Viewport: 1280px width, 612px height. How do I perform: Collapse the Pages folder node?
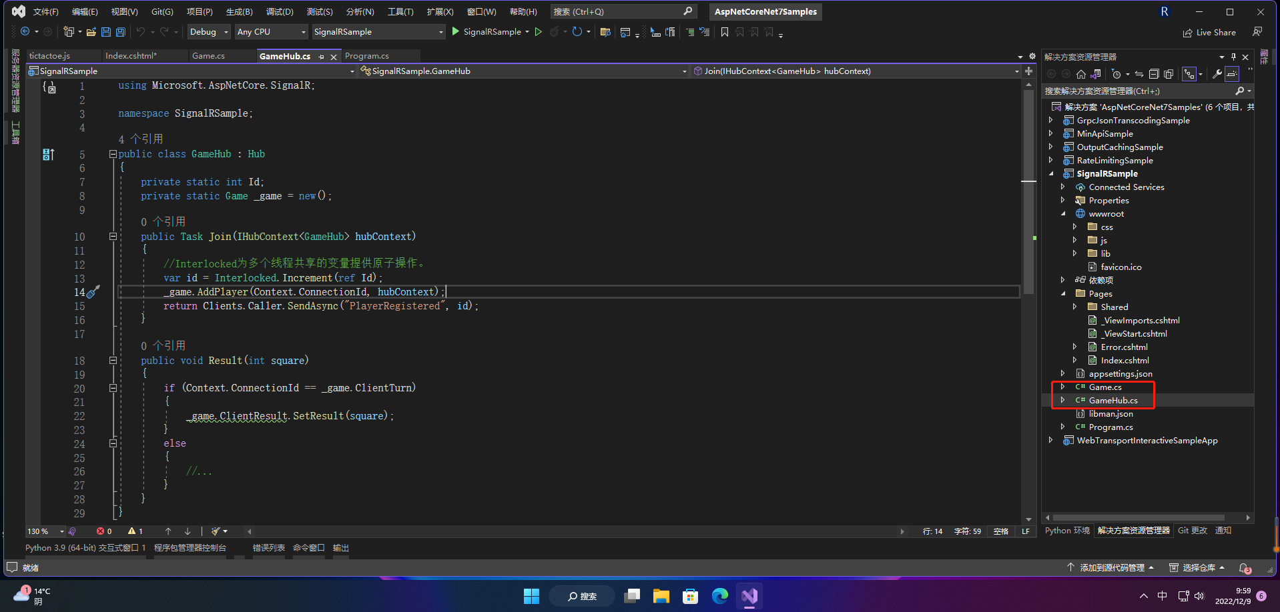(x=1063, y=294)
